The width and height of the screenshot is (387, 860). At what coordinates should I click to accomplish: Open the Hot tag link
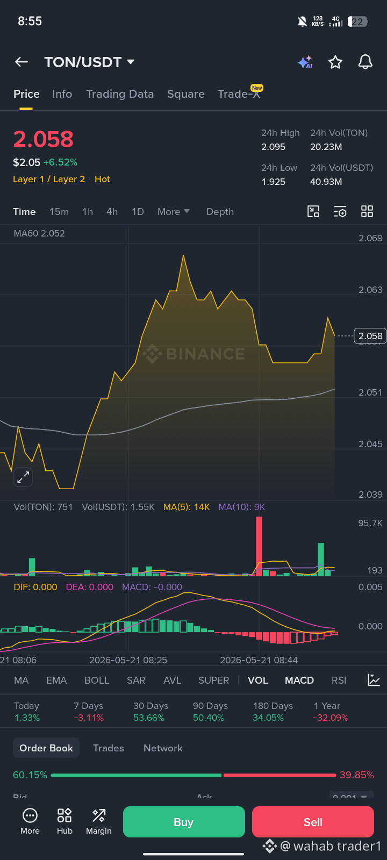pyautogui.click(x=102, y=179)
